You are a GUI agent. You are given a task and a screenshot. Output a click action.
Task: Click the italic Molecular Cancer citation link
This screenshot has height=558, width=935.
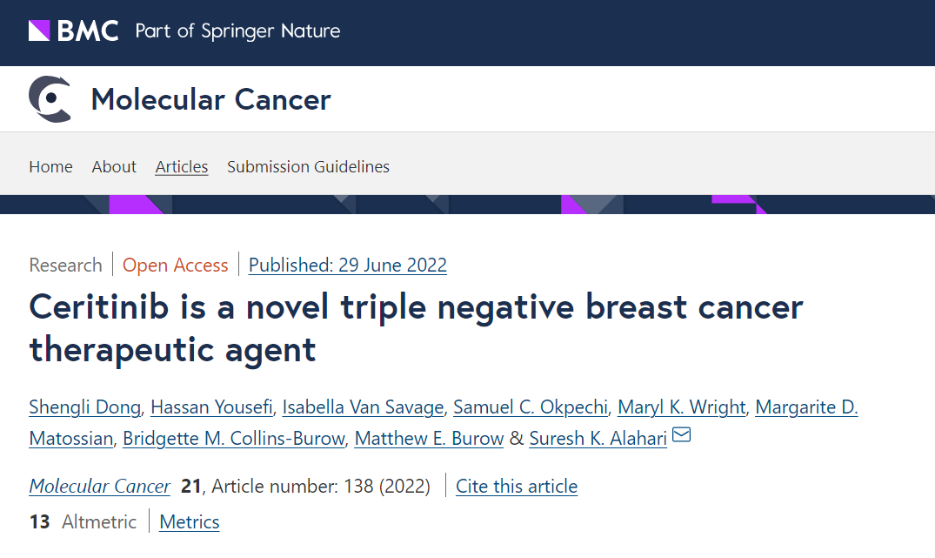click(100, 486)
